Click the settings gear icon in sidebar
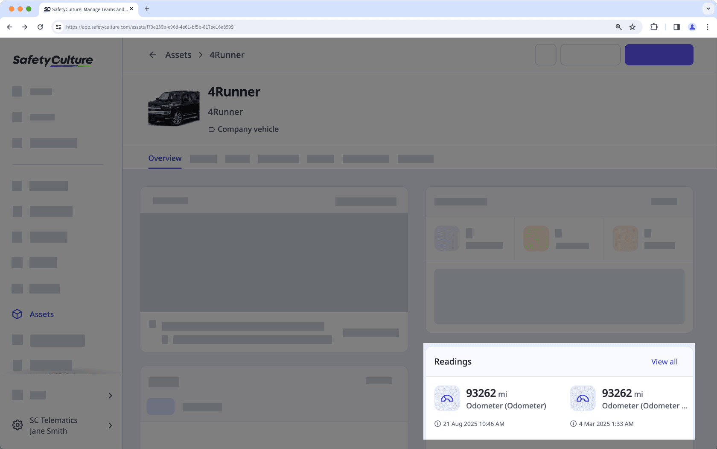This screenshot has width=717, height=449. point(17,426)
